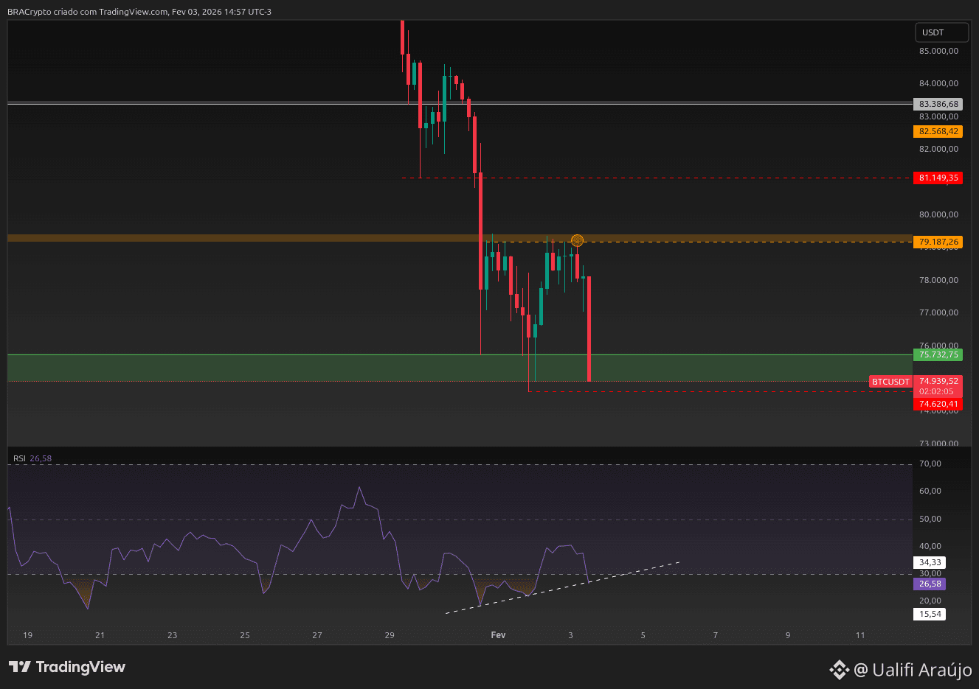Open the USDT currency selector

click(941, 32)
